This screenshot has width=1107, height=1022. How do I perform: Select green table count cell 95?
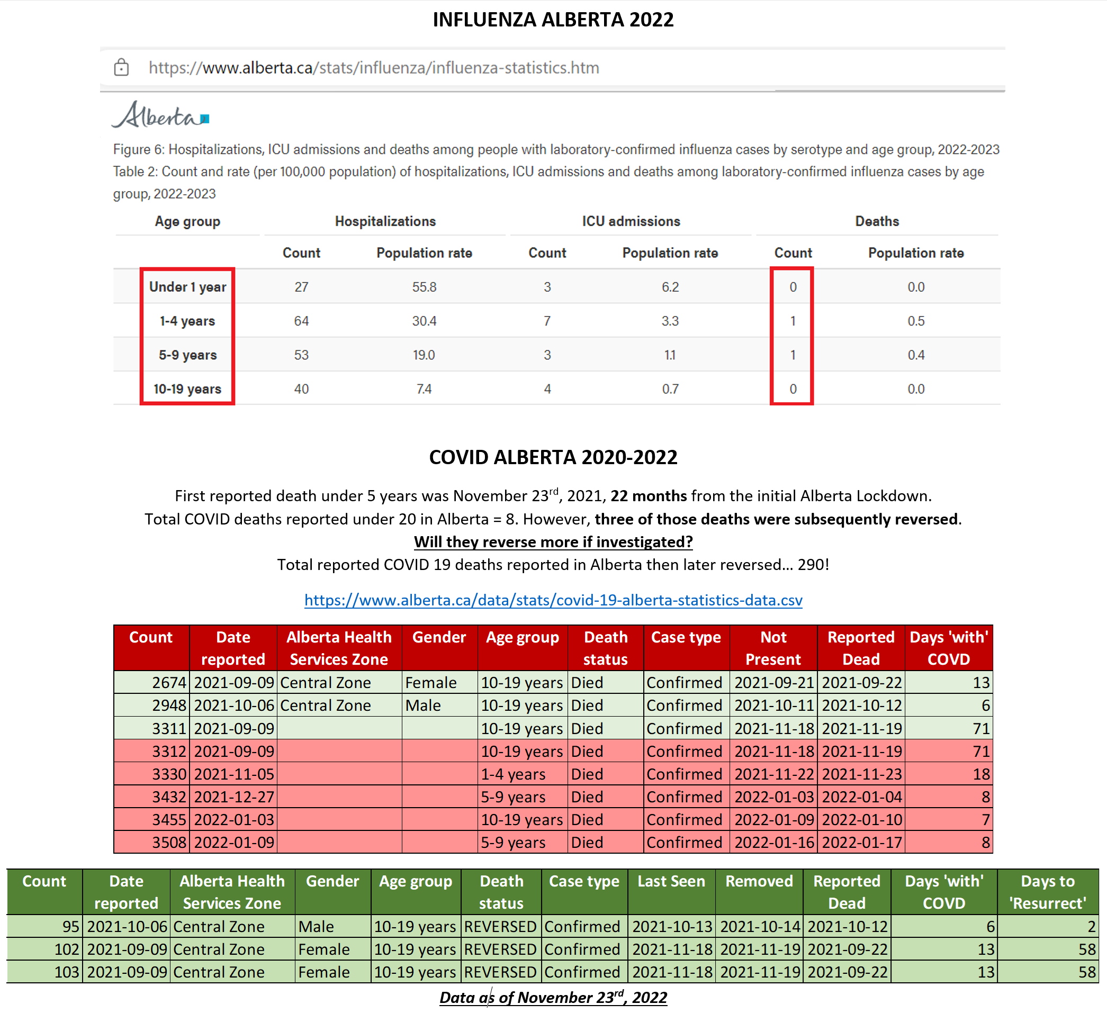[45, 926]
